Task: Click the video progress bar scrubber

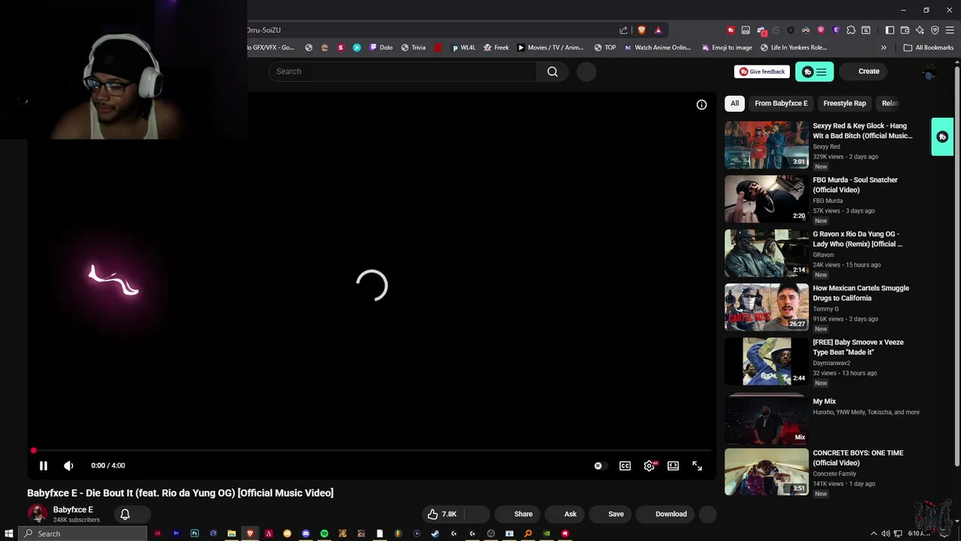Action: pos(34,451)
